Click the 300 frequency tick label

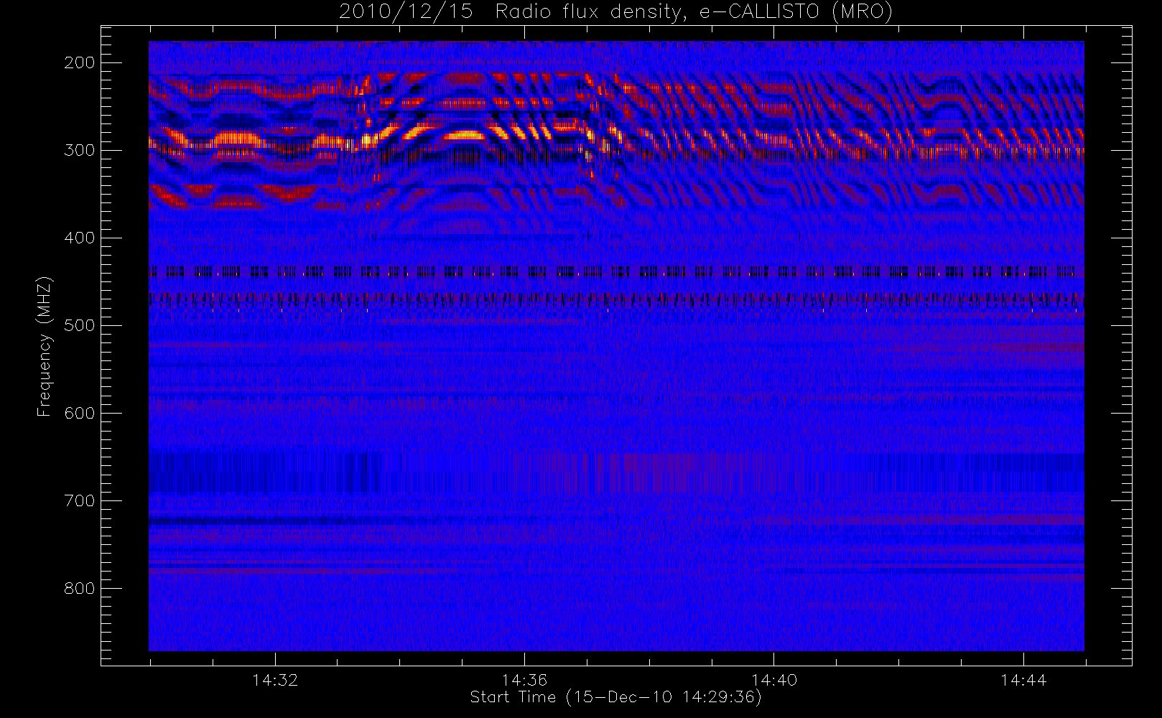tap(80, 150)
